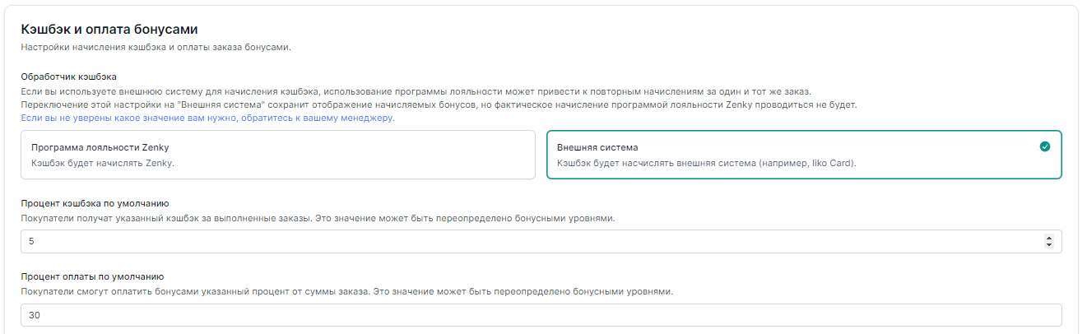Decrease default cashback percent with down arrow
Viewport: 1087px width, 334px height.
[1048, 244]
